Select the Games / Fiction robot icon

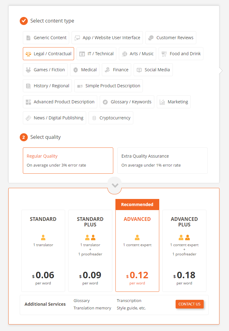click(x=28, y=70)
